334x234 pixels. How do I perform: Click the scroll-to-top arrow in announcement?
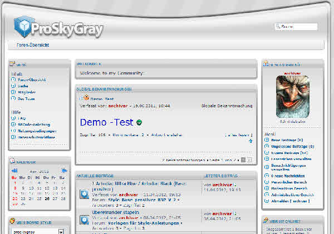(250, 141)
